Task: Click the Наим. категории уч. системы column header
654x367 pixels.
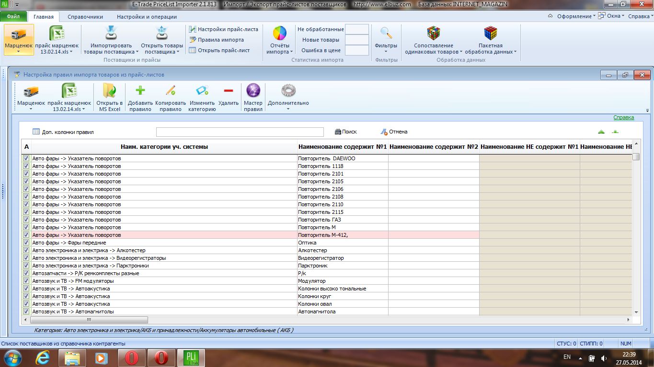Action: [164, 147]
